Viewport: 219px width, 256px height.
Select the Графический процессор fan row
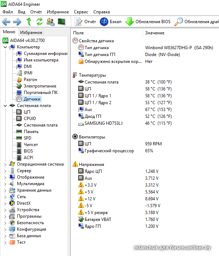pos(116,151)
